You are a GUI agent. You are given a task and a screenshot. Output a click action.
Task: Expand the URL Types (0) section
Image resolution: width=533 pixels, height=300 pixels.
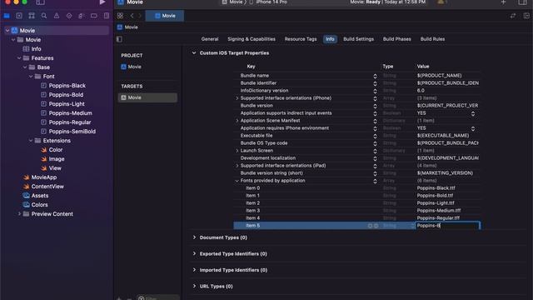(x=194, y=286)
